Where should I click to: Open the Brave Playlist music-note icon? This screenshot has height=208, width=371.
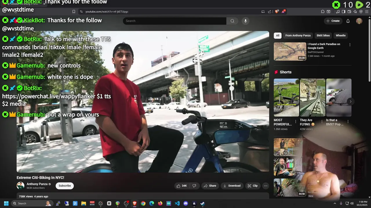(x=338, y=12)
